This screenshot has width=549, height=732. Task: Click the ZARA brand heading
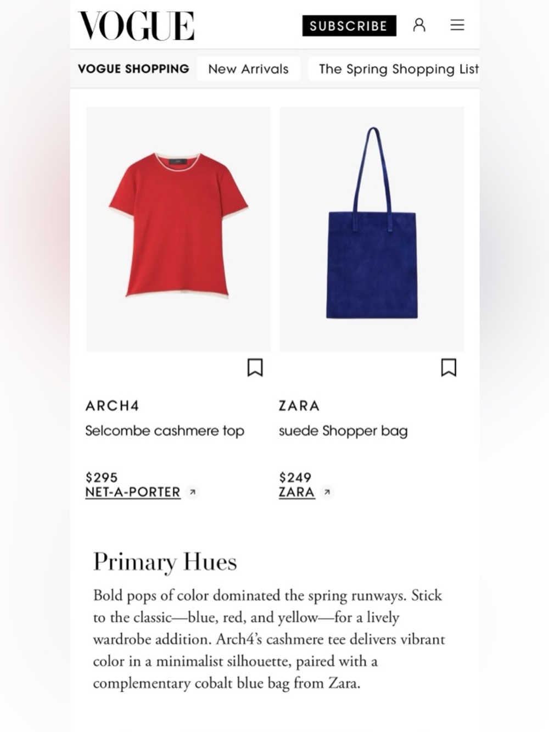[299, 406]
